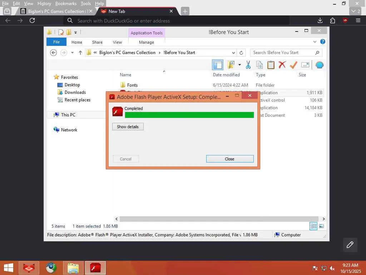Switch to BigJon's PC Games Collection browser tab
This screenshot has width=366, height=275.
56,11
